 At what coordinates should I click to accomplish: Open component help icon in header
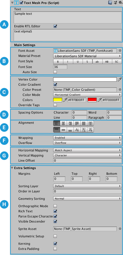point(110,3)
